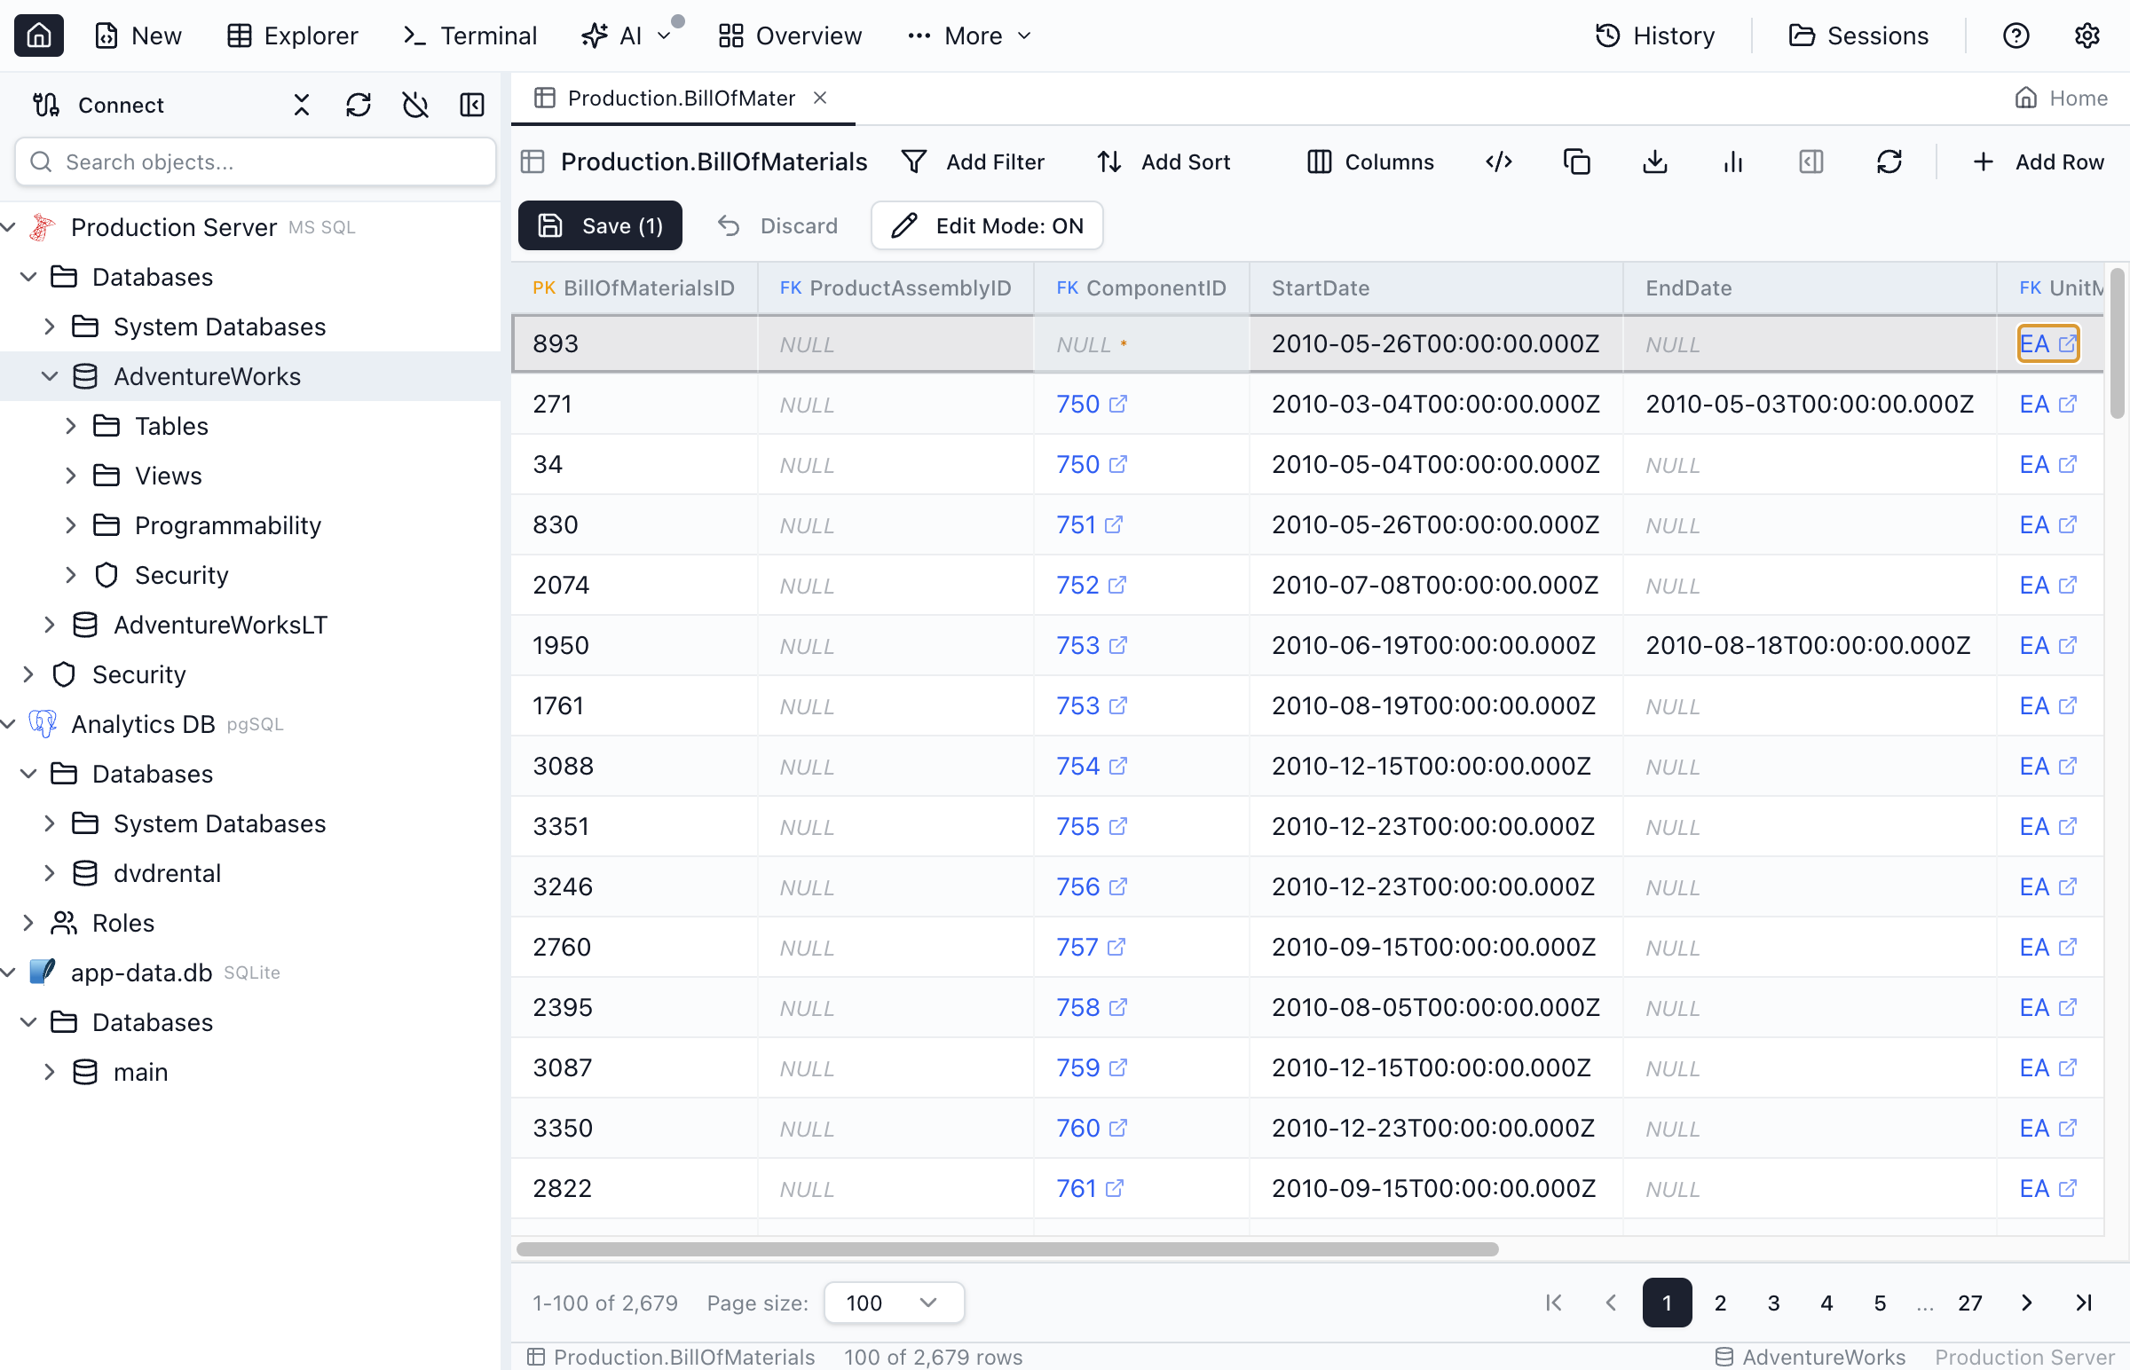This screenshot has height=1370, width=2130.
Task: Toggle the right side panel
Action: tap(1810, 161)
